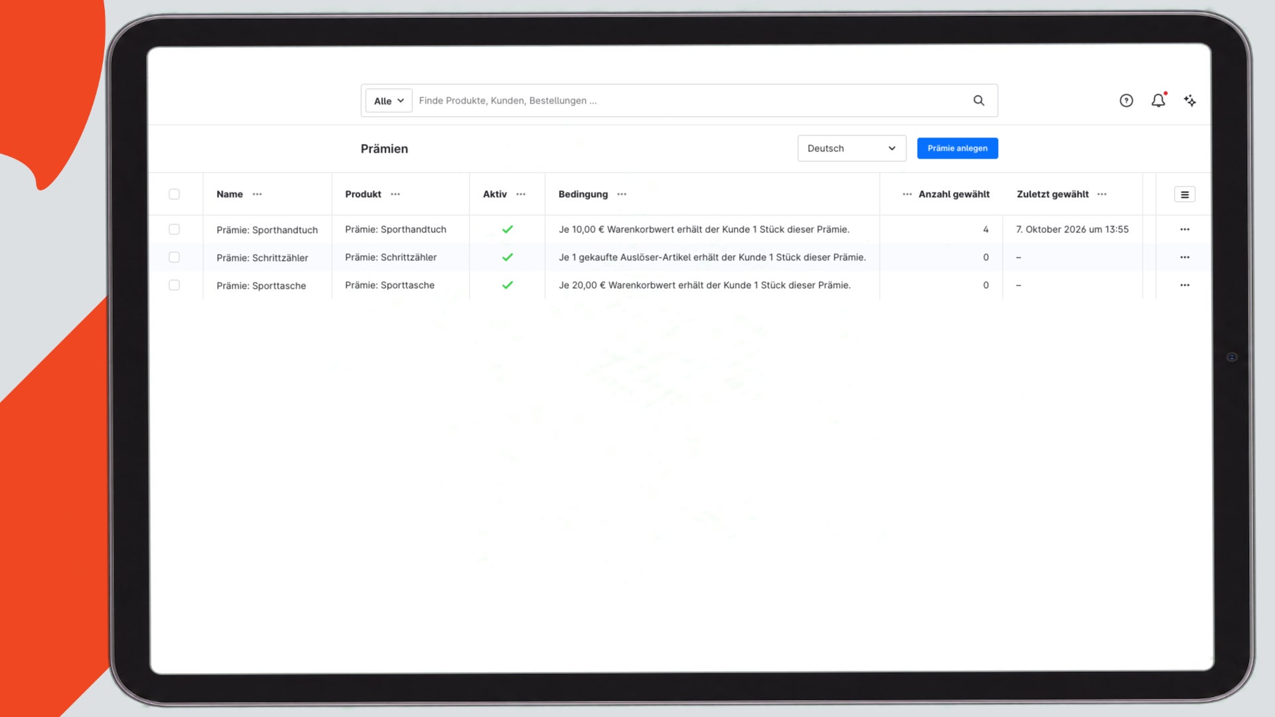This screenshot has width=1275, height=717.
Task: Click the Je 20,00 € Warenkorbwert condition text
Action: click(x=705, y=285)
